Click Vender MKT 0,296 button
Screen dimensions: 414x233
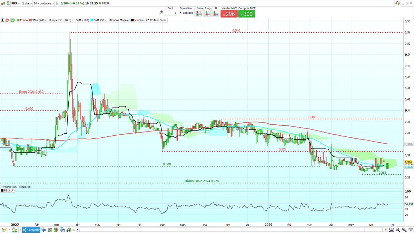tap(229, 14)
